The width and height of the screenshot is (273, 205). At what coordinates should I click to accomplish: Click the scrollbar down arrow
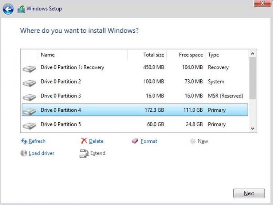click(253, 129)
